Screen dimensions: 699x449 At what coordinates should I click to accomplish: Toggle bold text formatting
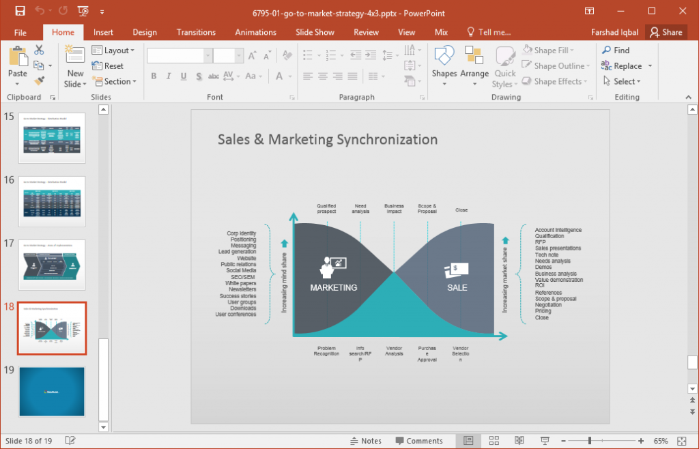(x=154, y=76)
